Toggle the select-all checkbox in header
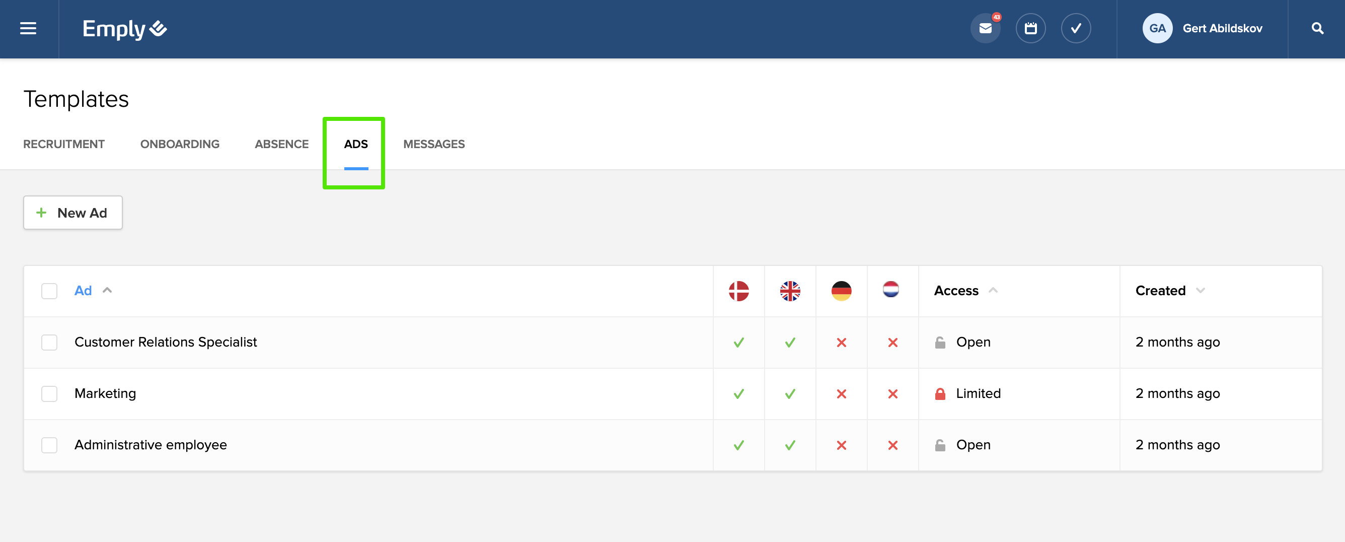 (x=49, y=291)
